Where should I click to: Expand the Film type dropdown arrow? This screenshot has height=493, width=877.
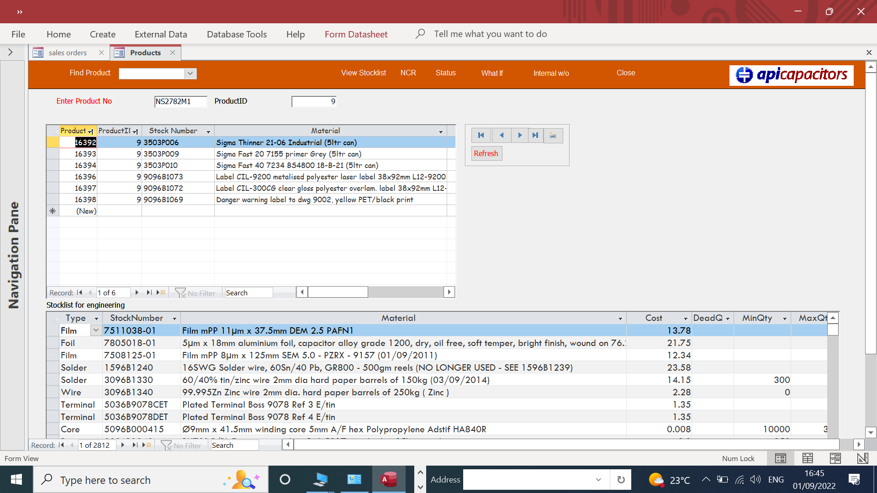tap(96, 330)
